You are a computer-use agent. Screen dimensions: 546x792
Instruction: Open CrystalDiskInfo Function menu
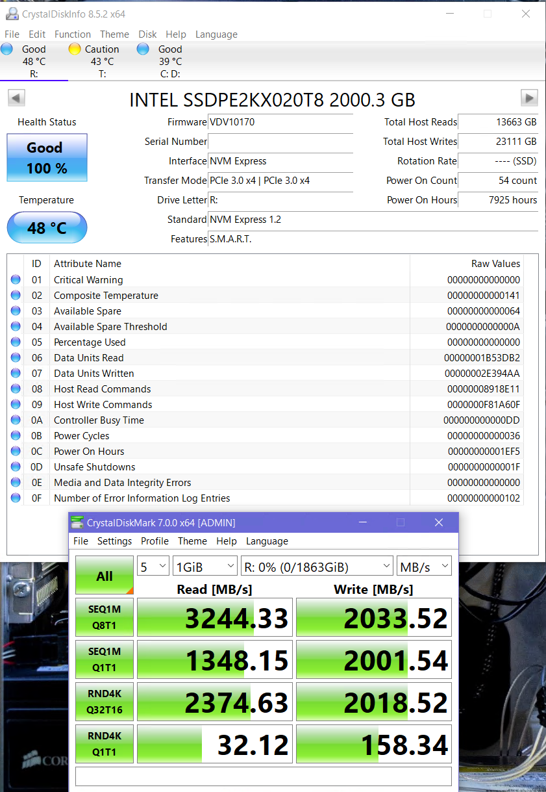coord(73,34)
